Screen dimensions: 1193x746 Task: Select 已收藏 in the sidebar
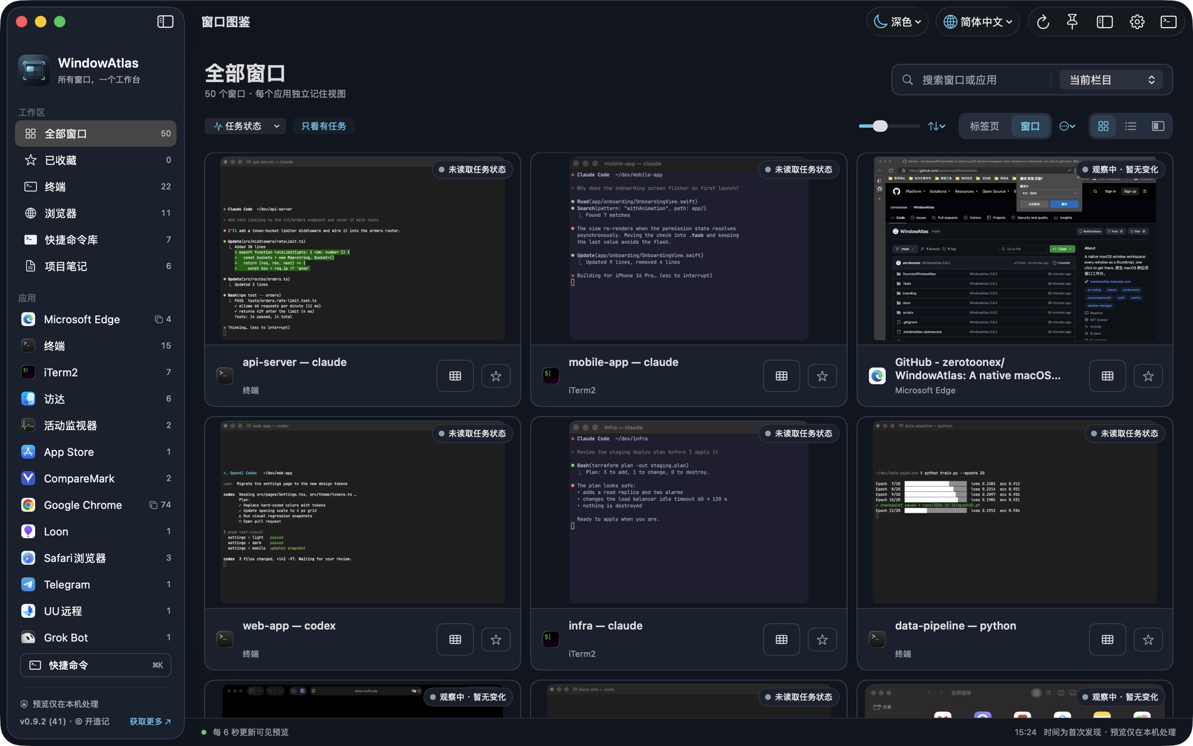click(95, 160)
